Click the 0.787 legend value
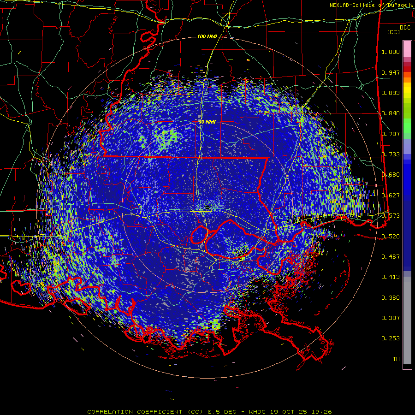The width and height of the screenshot is (415, 415). tap(391, 134)
